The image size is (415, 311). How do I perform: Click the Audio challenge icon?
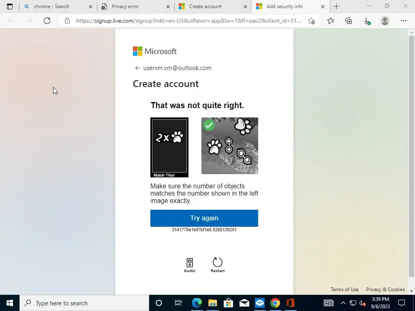click(190, 262)
